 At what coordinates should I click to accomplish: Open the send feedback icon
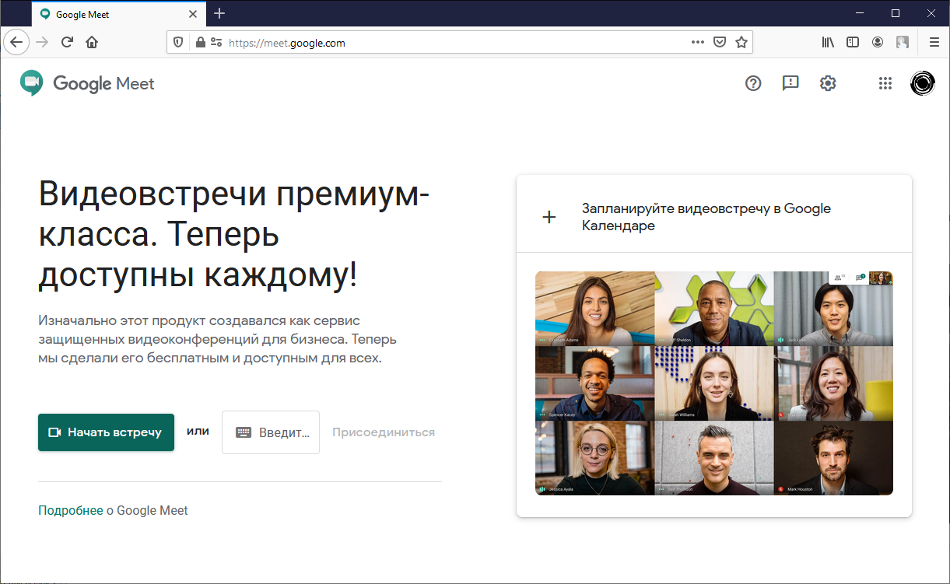tap(790, 83)
